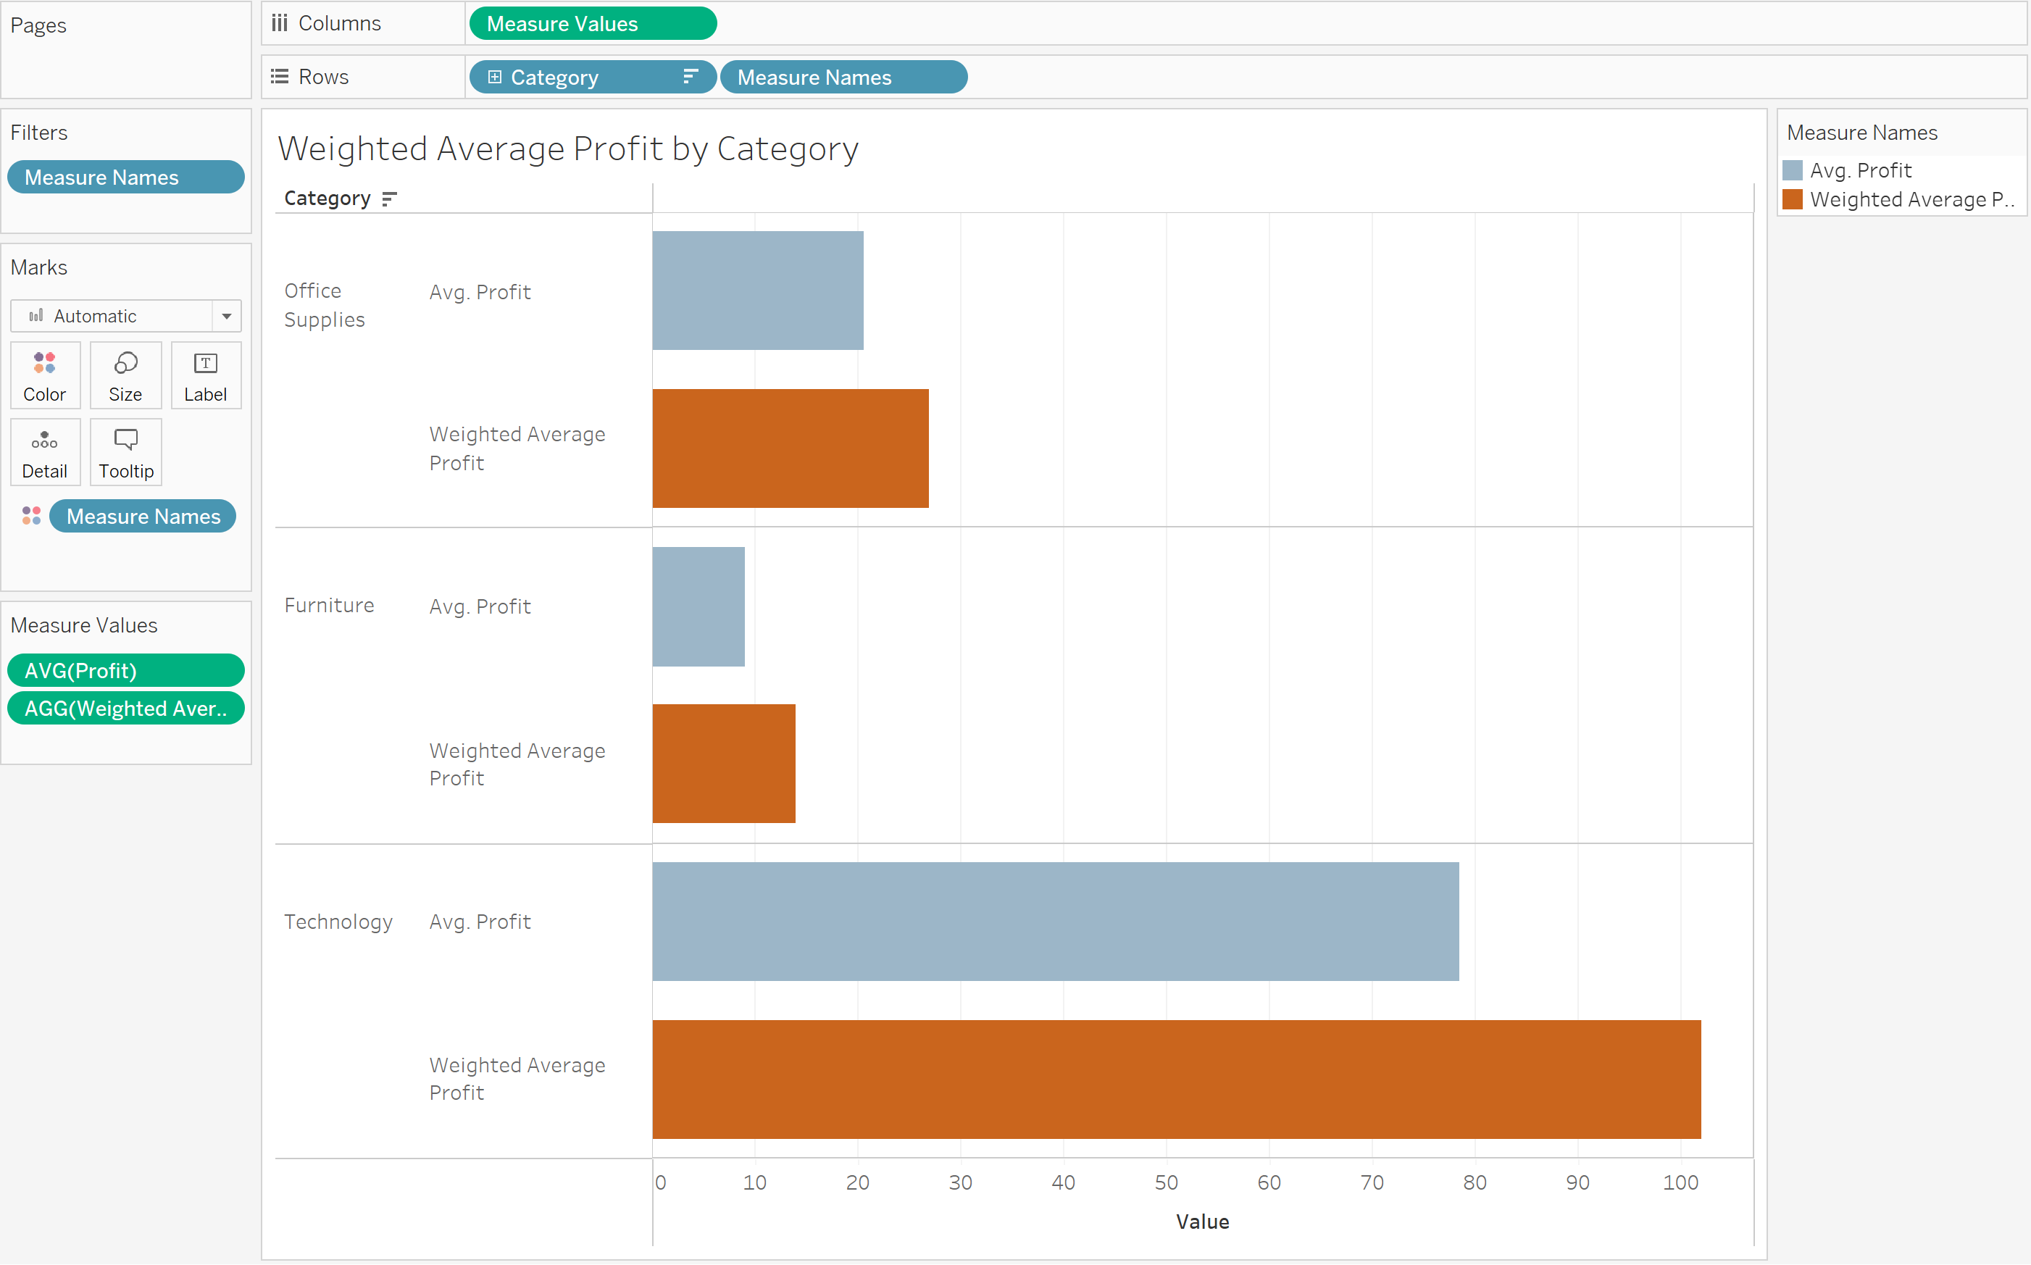Expand the Category pill plus icon
Image resolution: width=2031 pixels, height=1265 pixels.
click(x=494, y=77)
